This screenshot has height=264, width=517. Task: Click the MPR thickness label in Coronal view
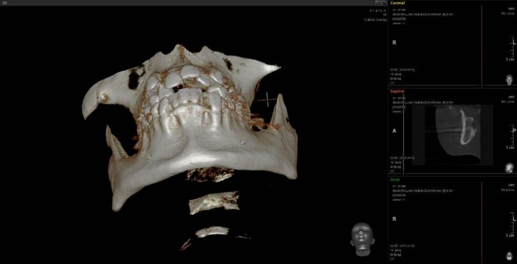click(x=509, y=12)
